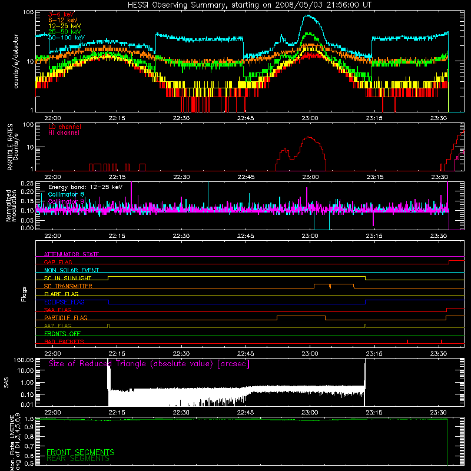Click the FRONT SEGMENTS legend label
The height and width of the screenshot is (471, 471).
[81, 452]
